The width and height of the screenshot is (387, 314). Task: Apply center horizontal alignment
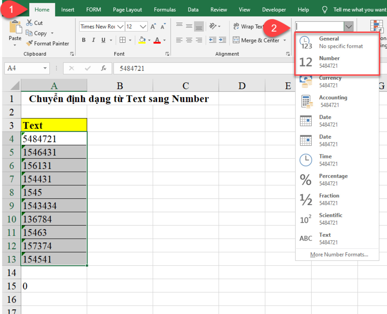(189, 40)
